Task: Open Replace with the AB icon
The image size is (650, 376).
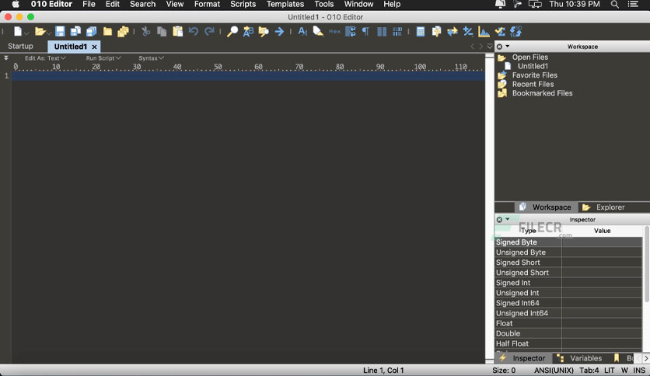Action: pyautogui.click(x=248, y=32)
